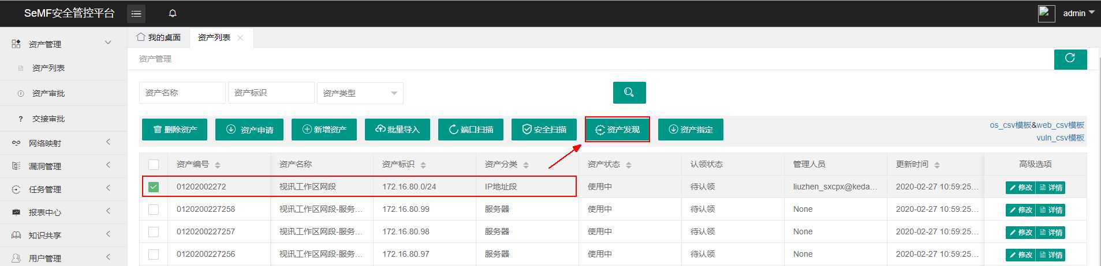The width and height of the screenshot is (1101, 266).
Task: Expand the 漏洞管理 sidebar menu
Action: pos(108,165)
